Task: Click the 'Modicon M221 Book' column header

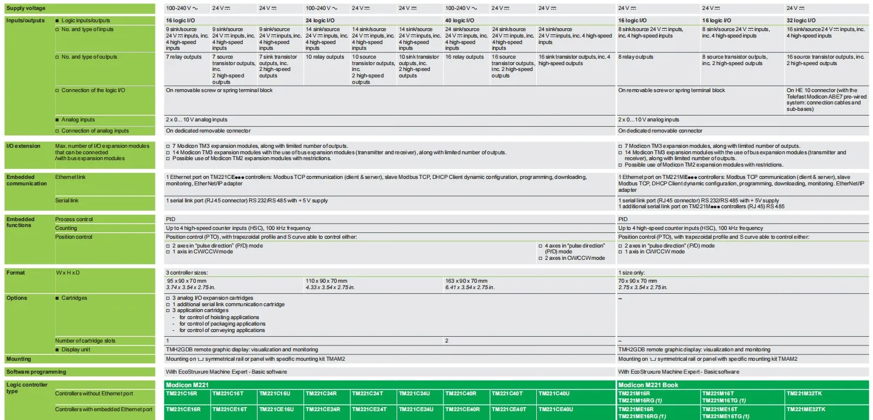Action: click(x=648, y=385)
